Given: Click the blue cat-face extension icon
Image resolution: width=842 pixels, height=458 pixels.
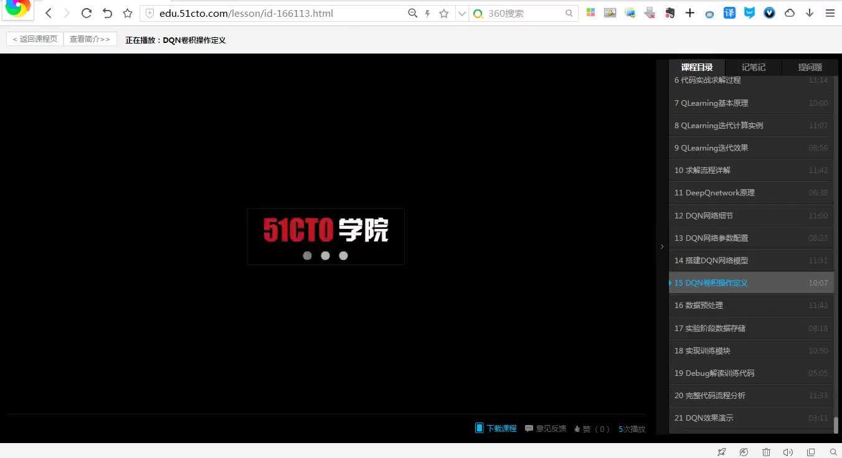Looking at the screenshot, I should [x=750, y=12].
